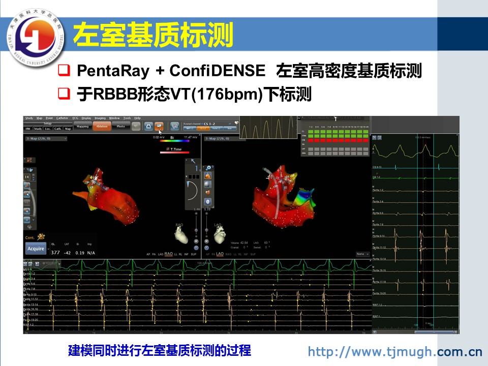Open the Display menu

pos(86,118)
